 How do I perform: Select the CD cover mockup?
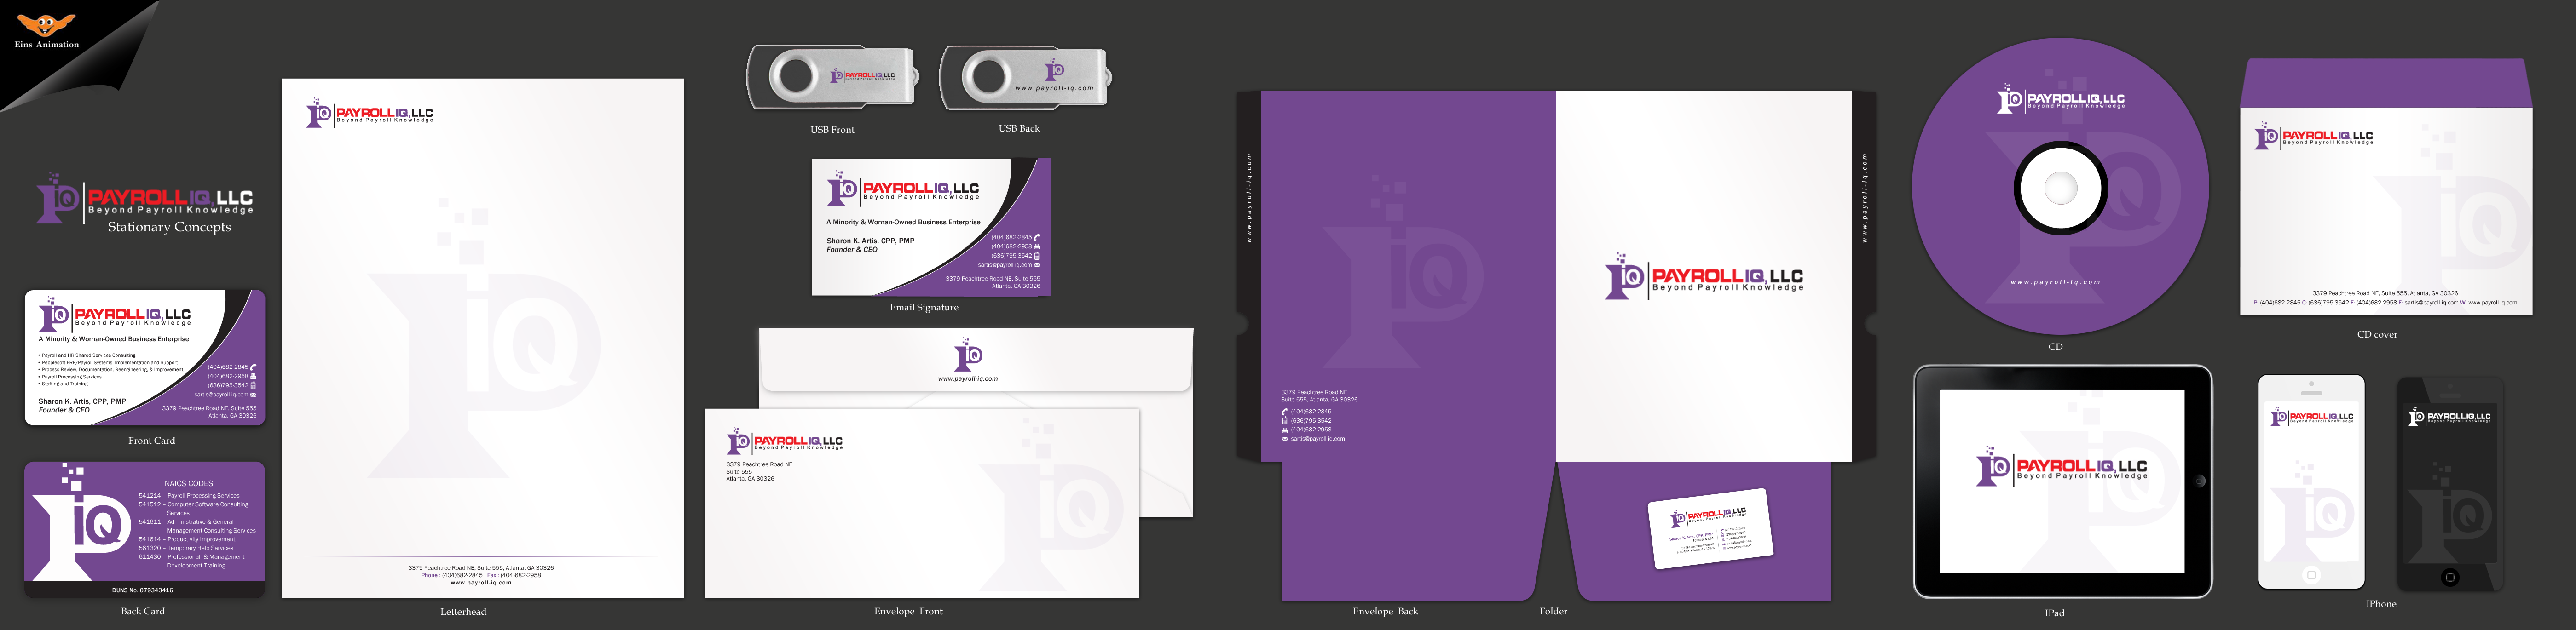coord(2385,188)
